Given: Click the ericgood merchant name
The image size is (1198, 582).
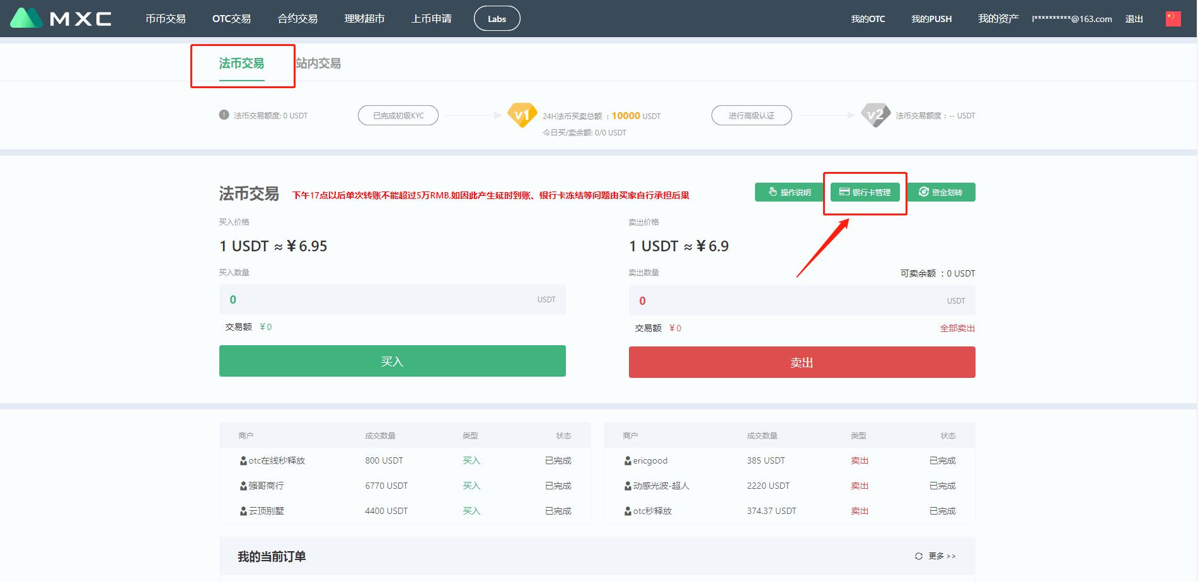Looking at the screenshot, I should coord(650,460).
